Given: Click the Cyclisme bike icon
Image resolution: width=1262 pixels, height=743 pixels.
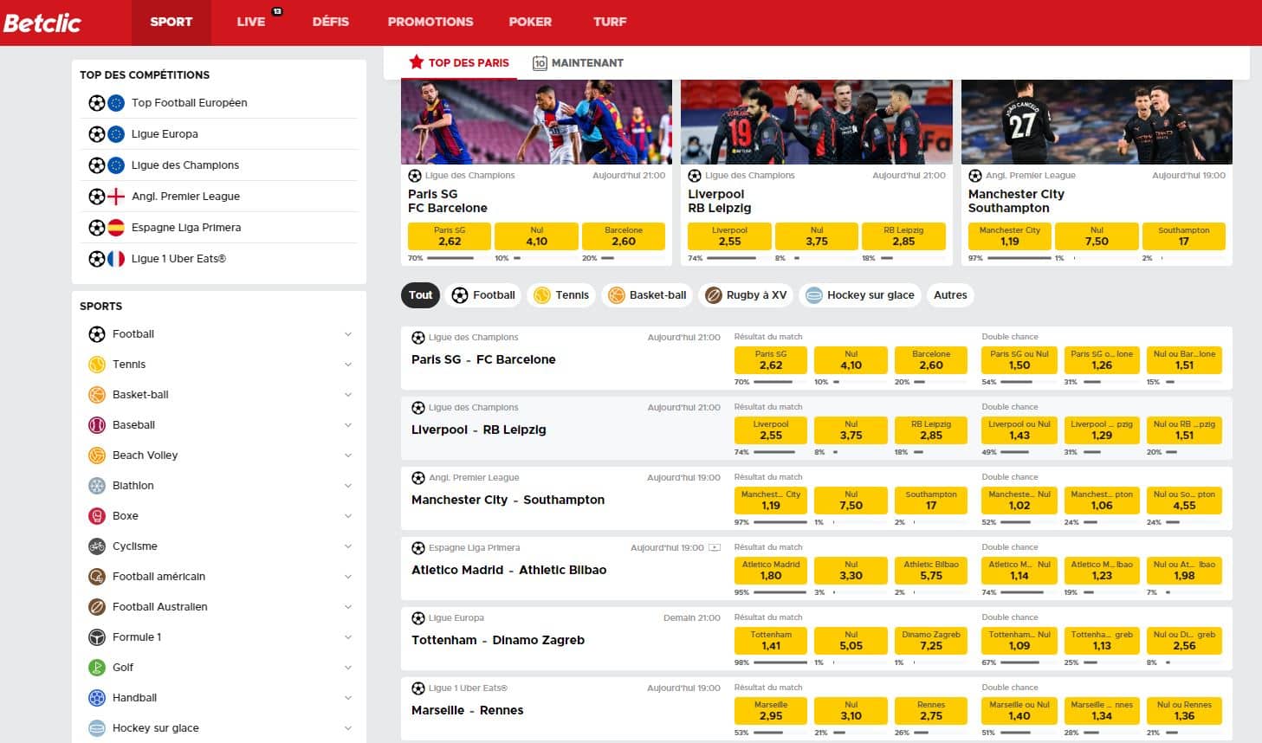Looking at the screenshot, I should point(97,546).
